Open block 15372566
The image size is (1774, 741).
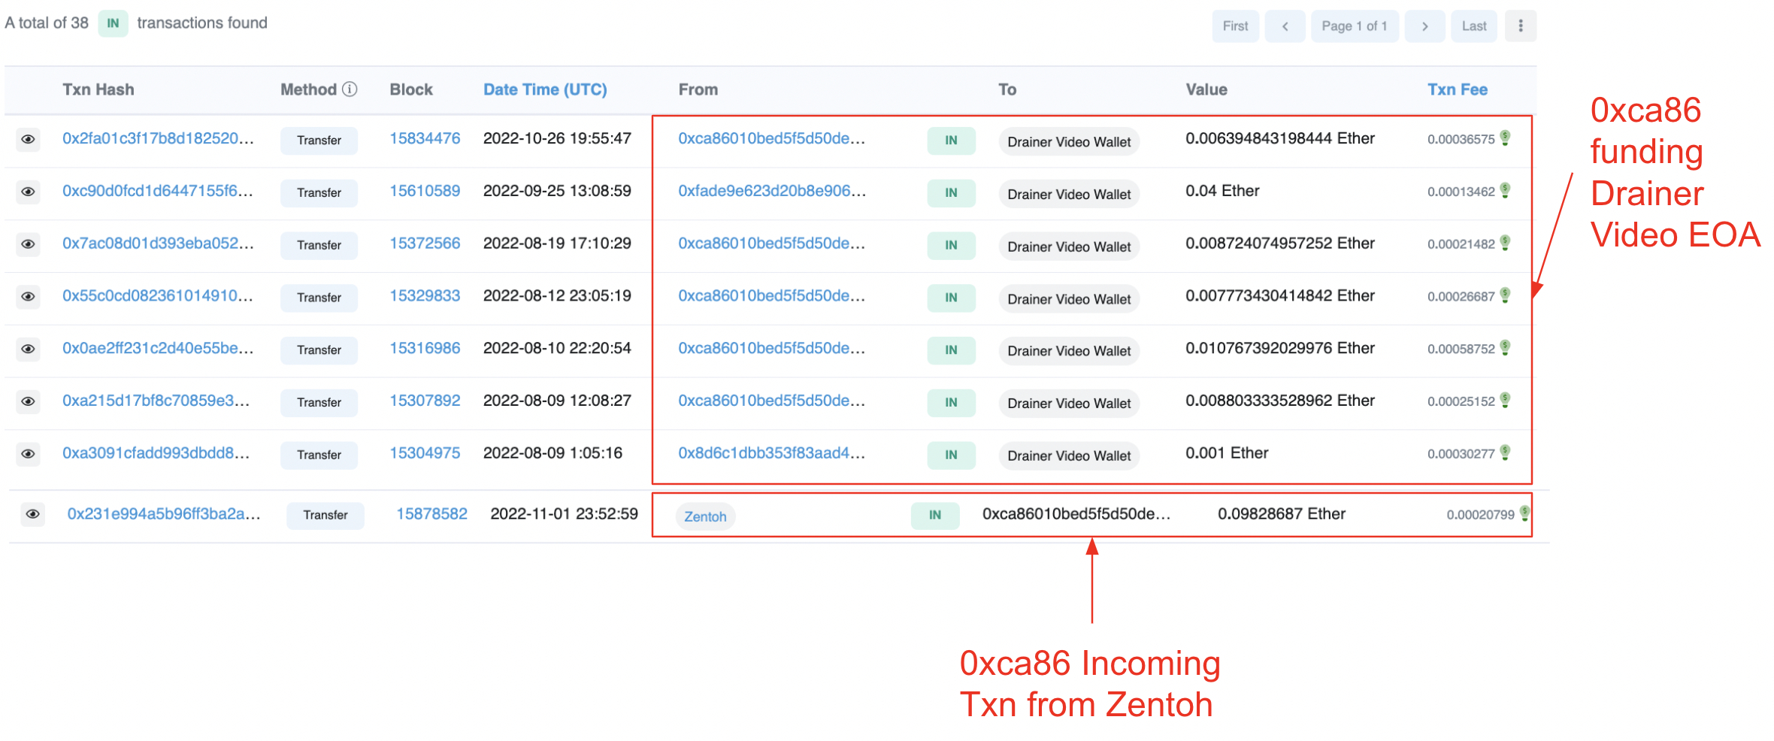click(x=425, y=243)
